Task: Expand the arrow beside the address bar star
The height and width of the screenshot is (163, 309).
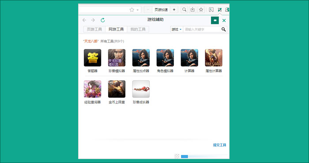Action: pyautogui.click(x=138, y=10)
